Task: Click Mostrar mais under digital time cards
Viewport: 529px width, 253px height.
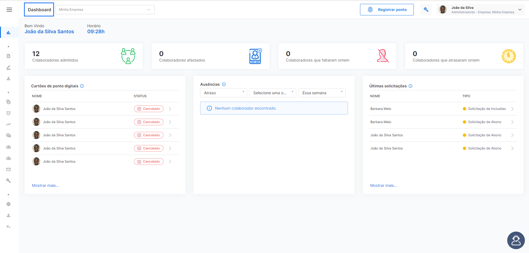Action: point(45,185)
